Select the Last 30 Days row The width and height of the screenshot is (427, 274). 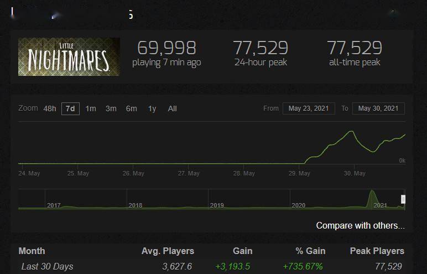point(212,266)
